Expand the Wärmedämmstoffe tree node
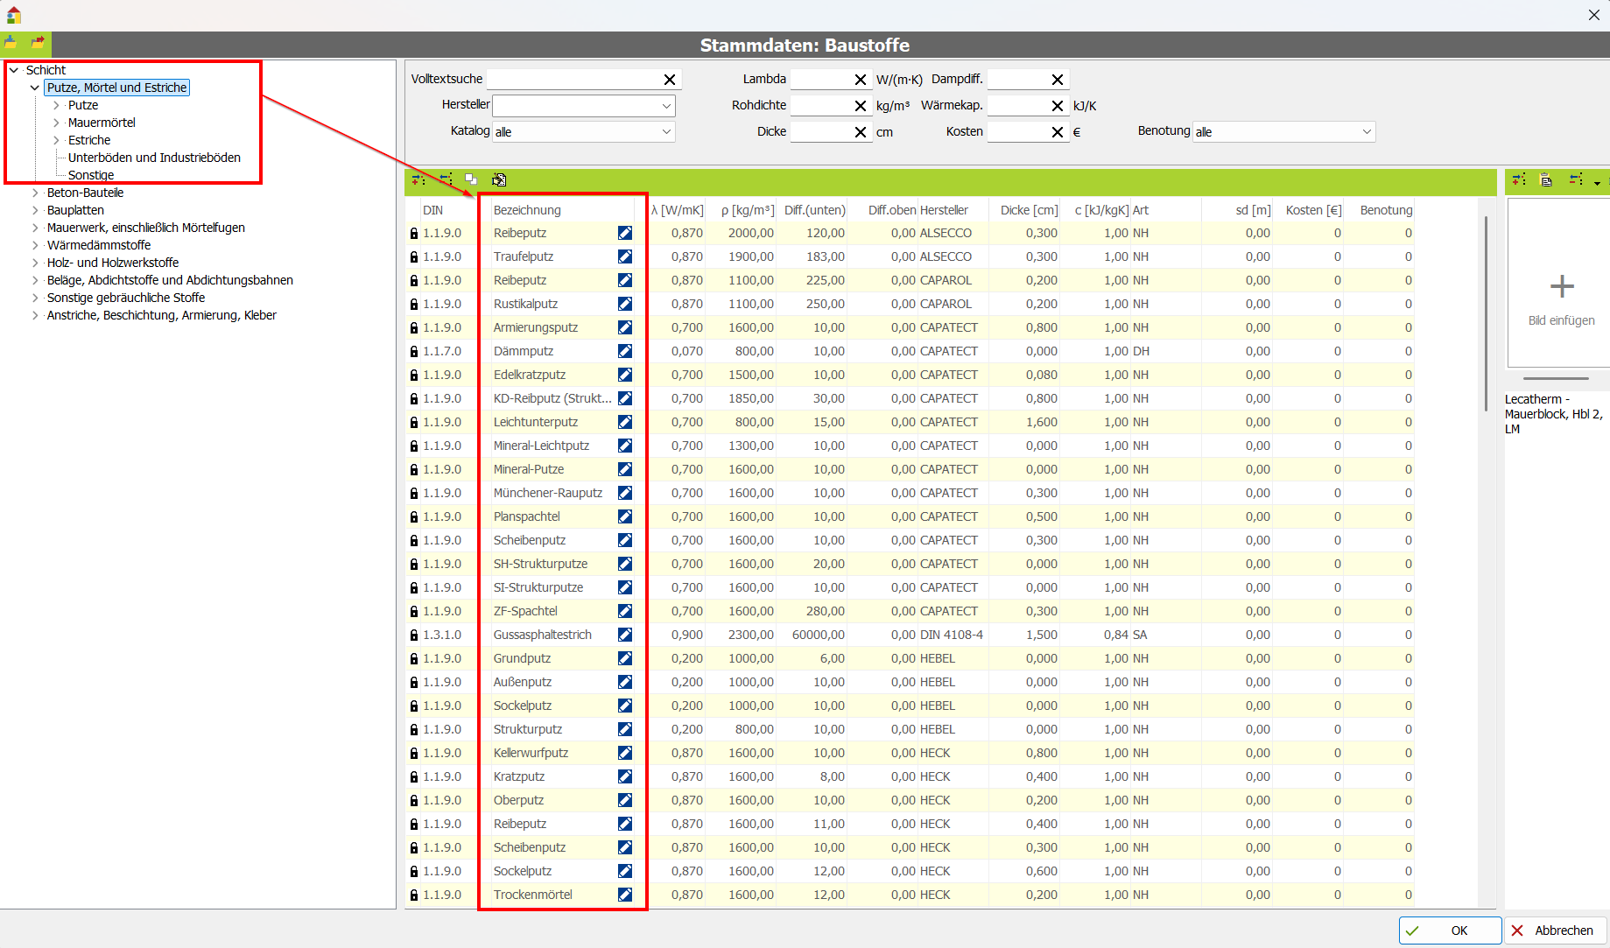Image resolution: width=1610 pixels, height=948 pixels. 35,245
